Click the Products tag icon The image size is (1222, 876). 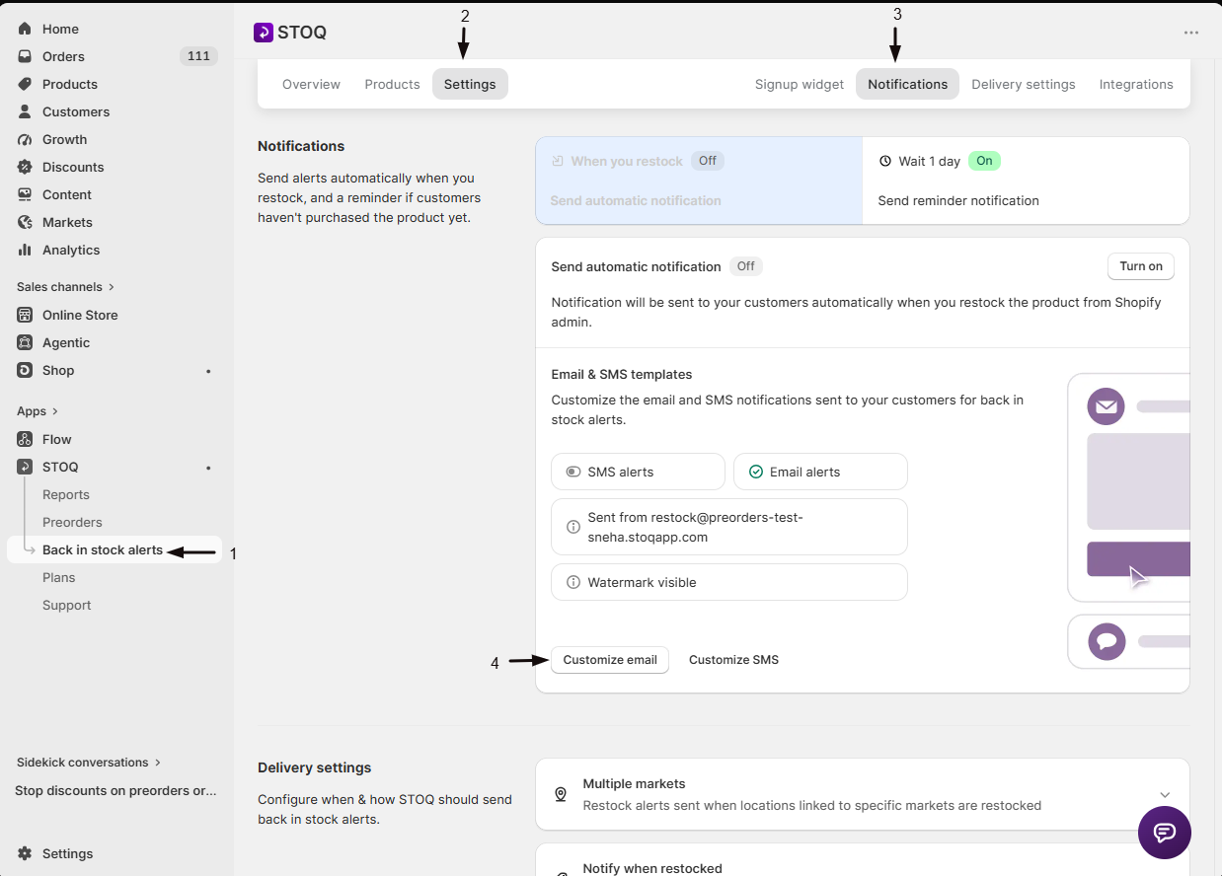[x=25, y=84]
